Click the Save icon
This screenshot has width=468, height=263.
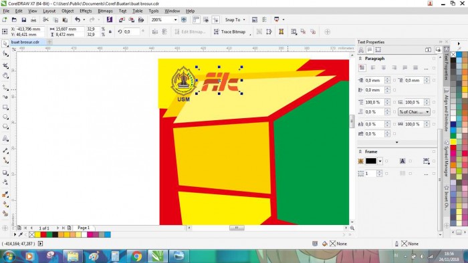click(x=24, y=19)
